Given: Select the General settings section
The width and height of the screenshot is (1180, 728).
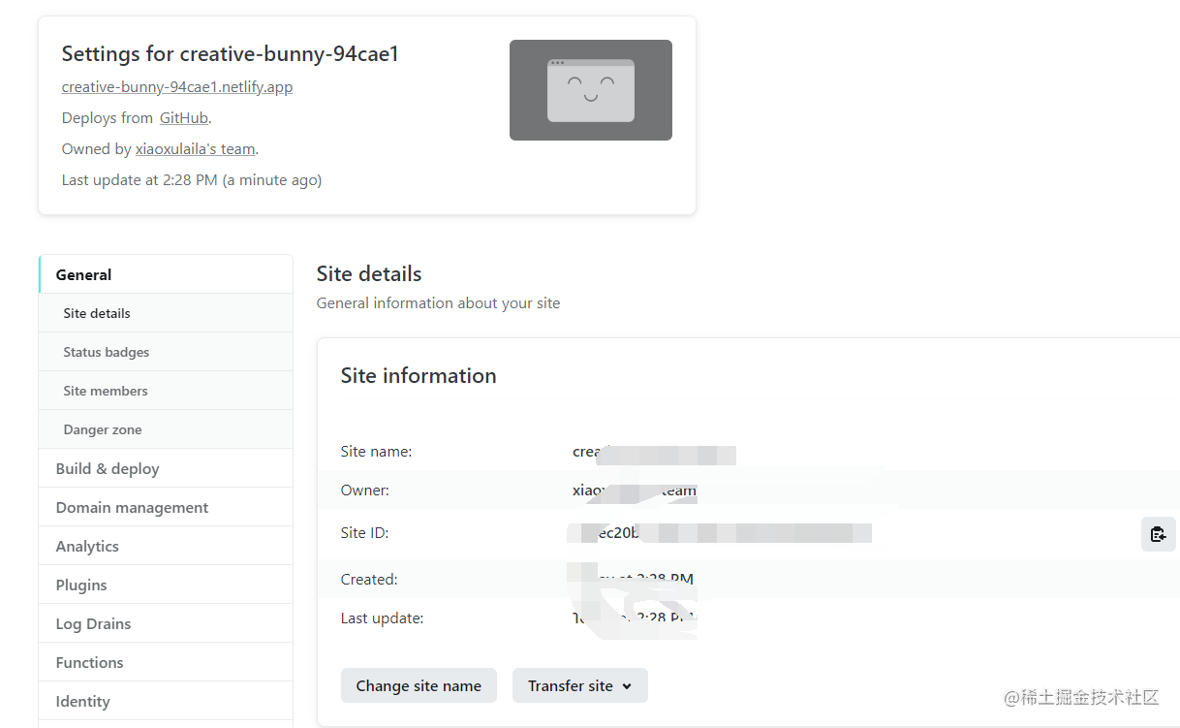Looking at the screenshot, I should click(166, 274).
